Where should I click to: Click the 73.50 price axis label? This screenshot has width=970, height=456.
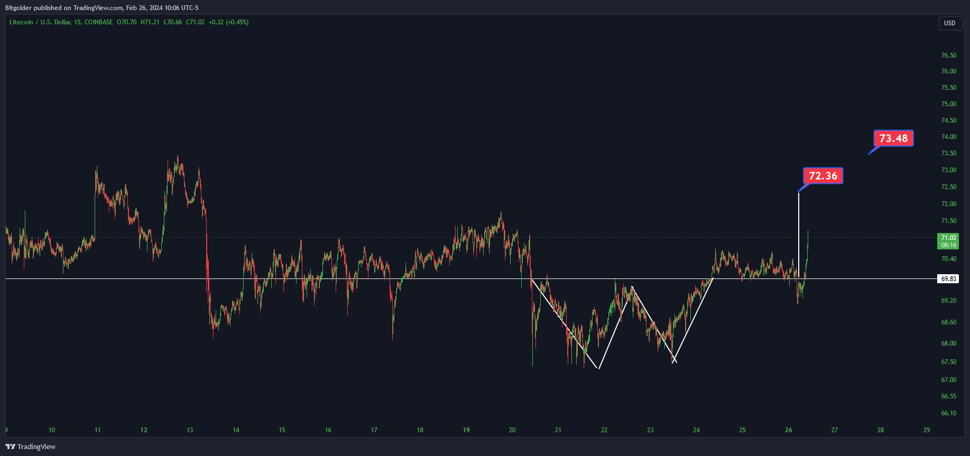click(x=949, y=153)
